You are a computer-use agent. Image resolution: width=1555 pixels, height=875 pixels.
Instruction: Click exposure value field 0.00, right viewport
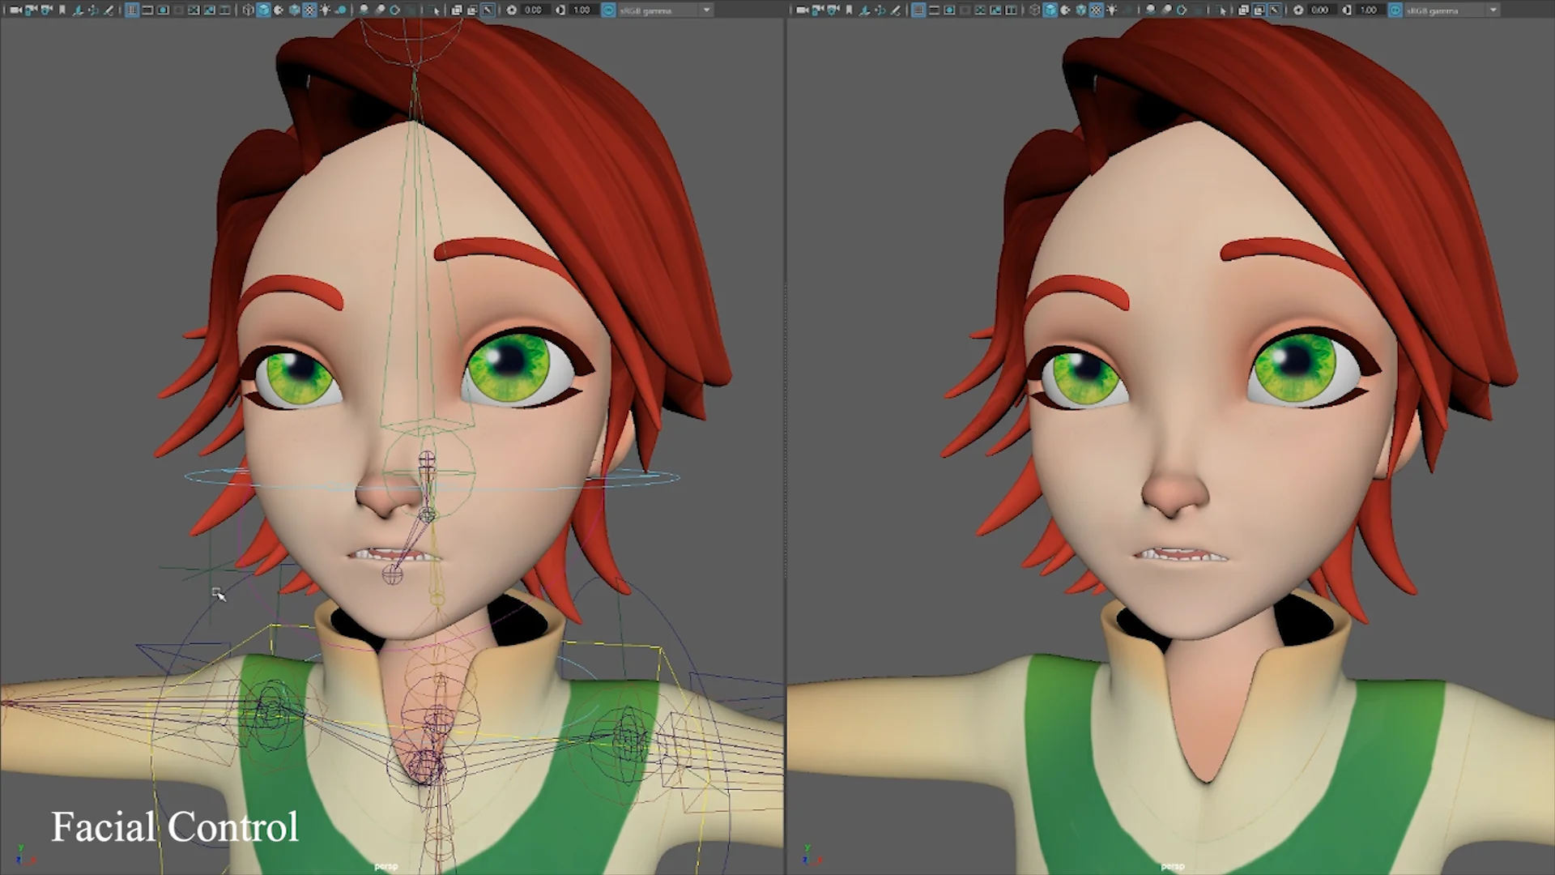(x=1320, y=10)
